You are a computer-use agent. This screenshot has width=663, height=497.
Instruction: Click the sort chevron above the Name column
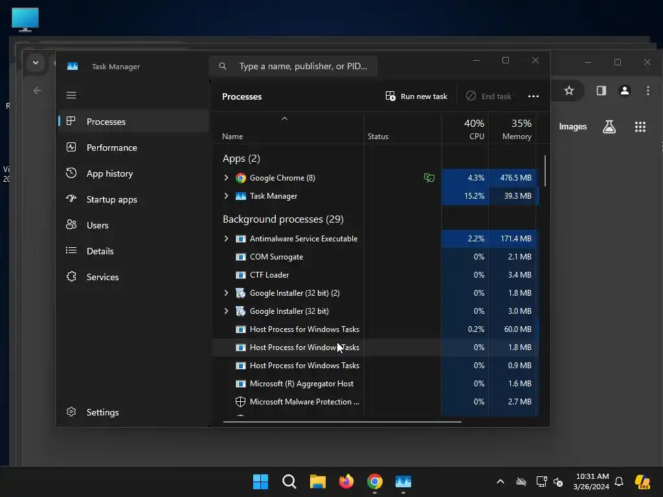285,119
